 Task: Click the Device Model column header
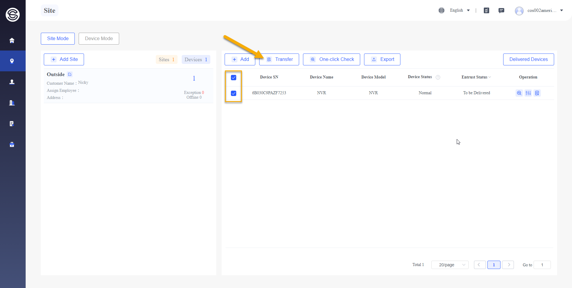373,77
